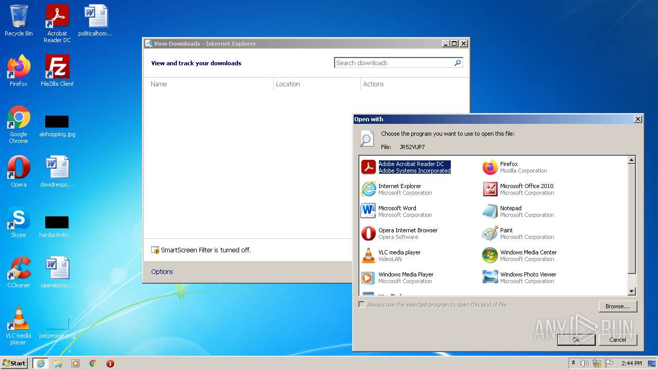Select Opera Internet Browser in program list
Viewport: 658px width, 370px height.
399,233
